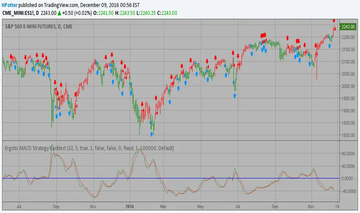Click the 1950.00 price axis label

click(348, 98)
